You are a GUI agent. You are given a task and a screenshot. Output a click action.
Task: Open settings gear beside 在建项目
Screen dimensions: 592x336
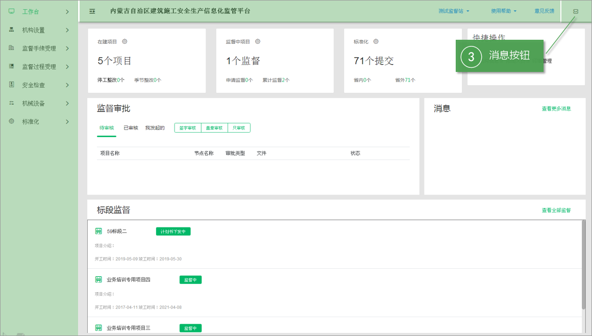pos(125,41)
